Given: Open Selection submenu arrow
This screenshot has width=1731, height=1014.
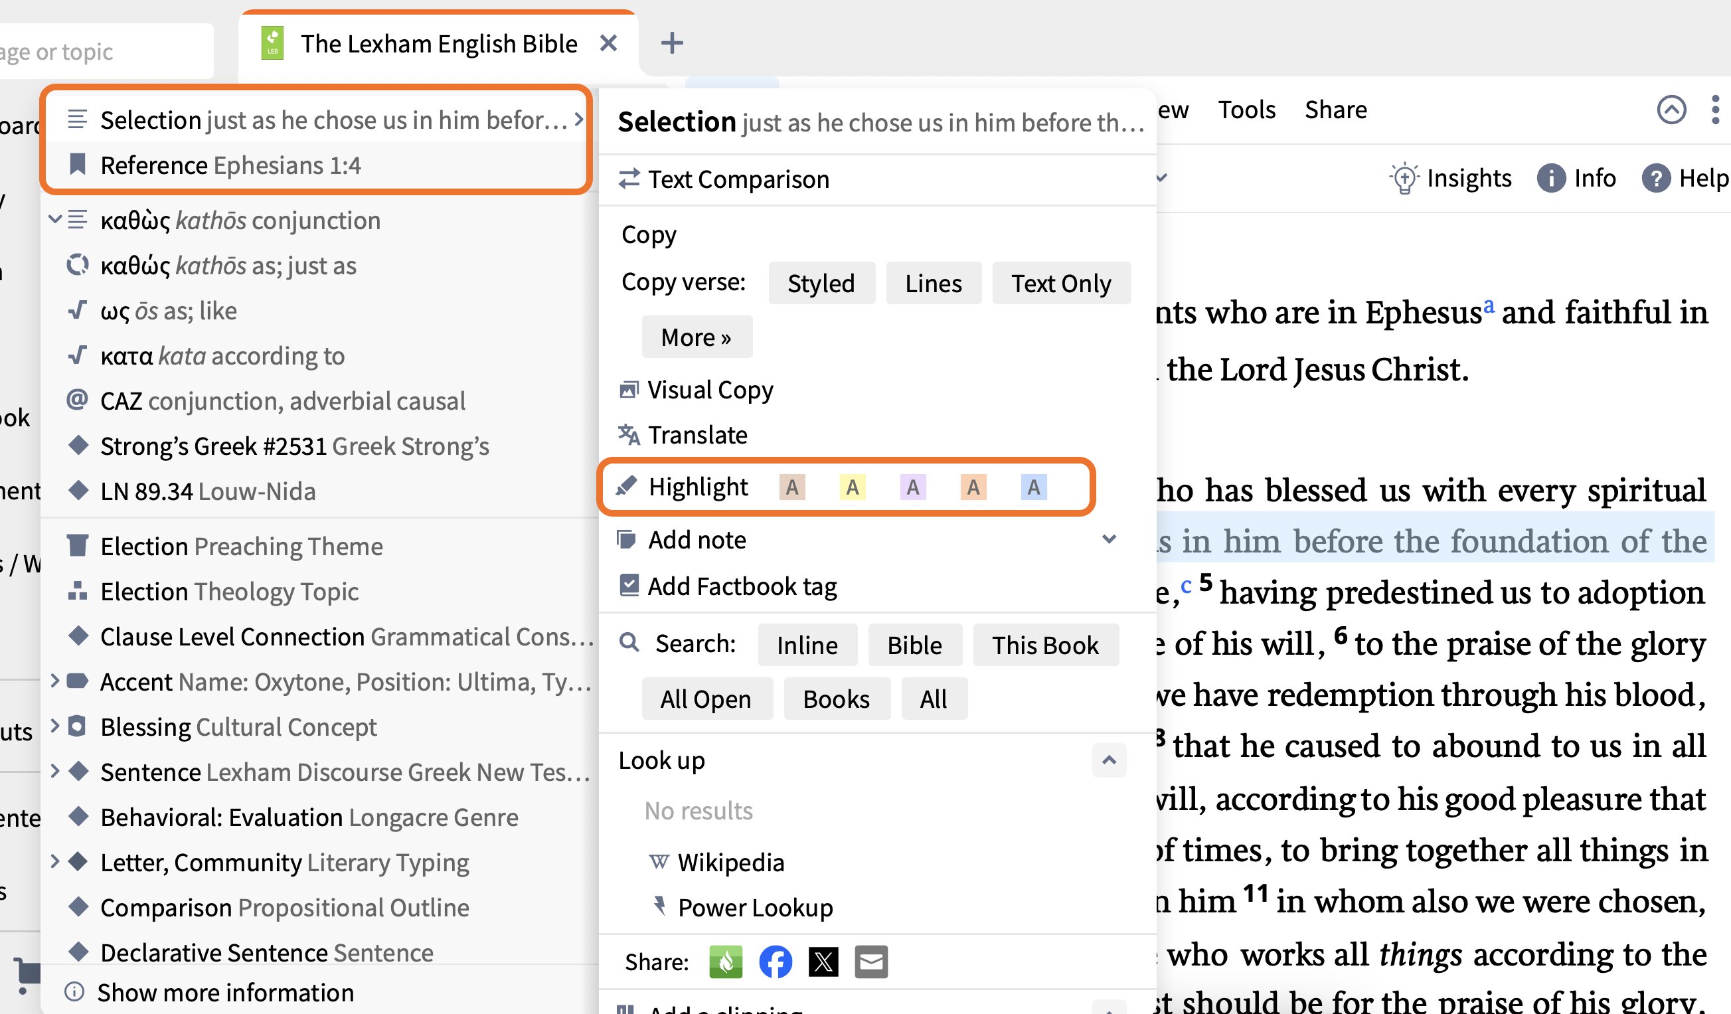Looking at the screenshot, I should tap(578, 120).
